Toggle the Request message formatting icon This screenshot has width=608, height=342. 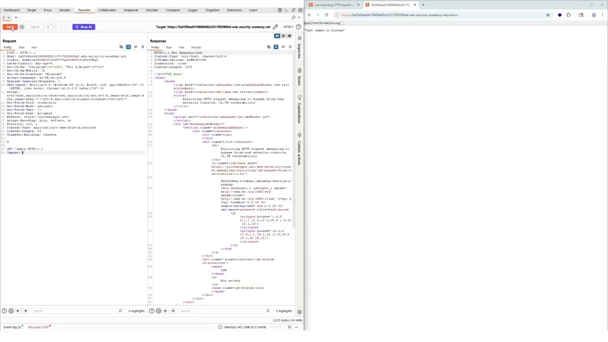point(128,47)
